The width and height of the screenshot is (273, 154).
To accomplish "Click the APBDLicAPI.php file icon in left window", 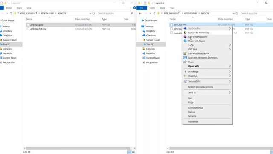I will 28,29.
